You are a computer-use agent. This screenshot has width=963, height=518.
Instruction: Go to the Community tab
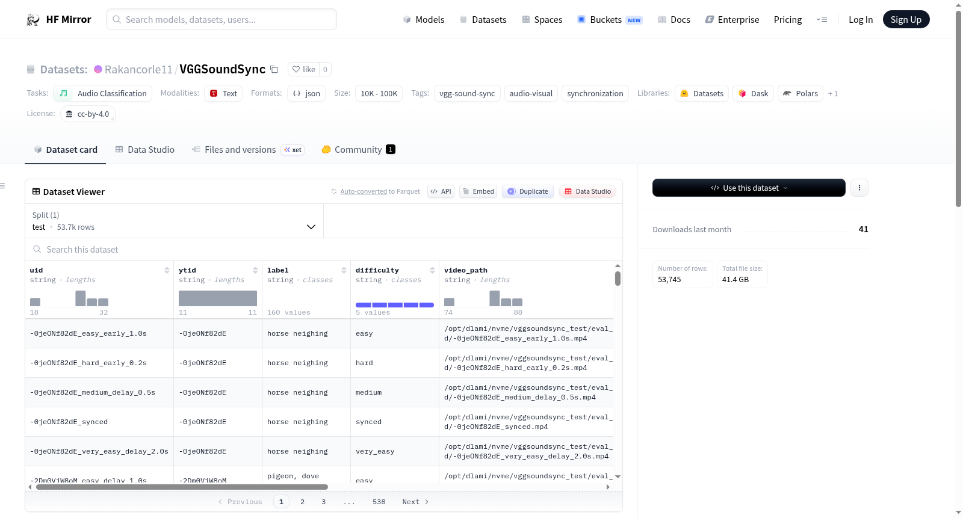tap(359, 150)
